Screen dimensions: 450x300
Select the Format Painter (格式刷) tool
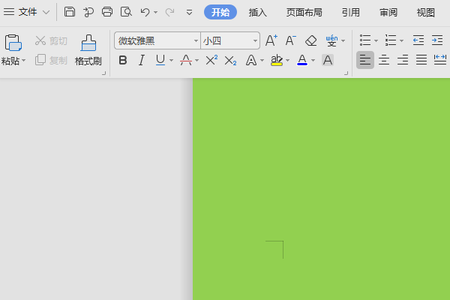tap(88, 49)
